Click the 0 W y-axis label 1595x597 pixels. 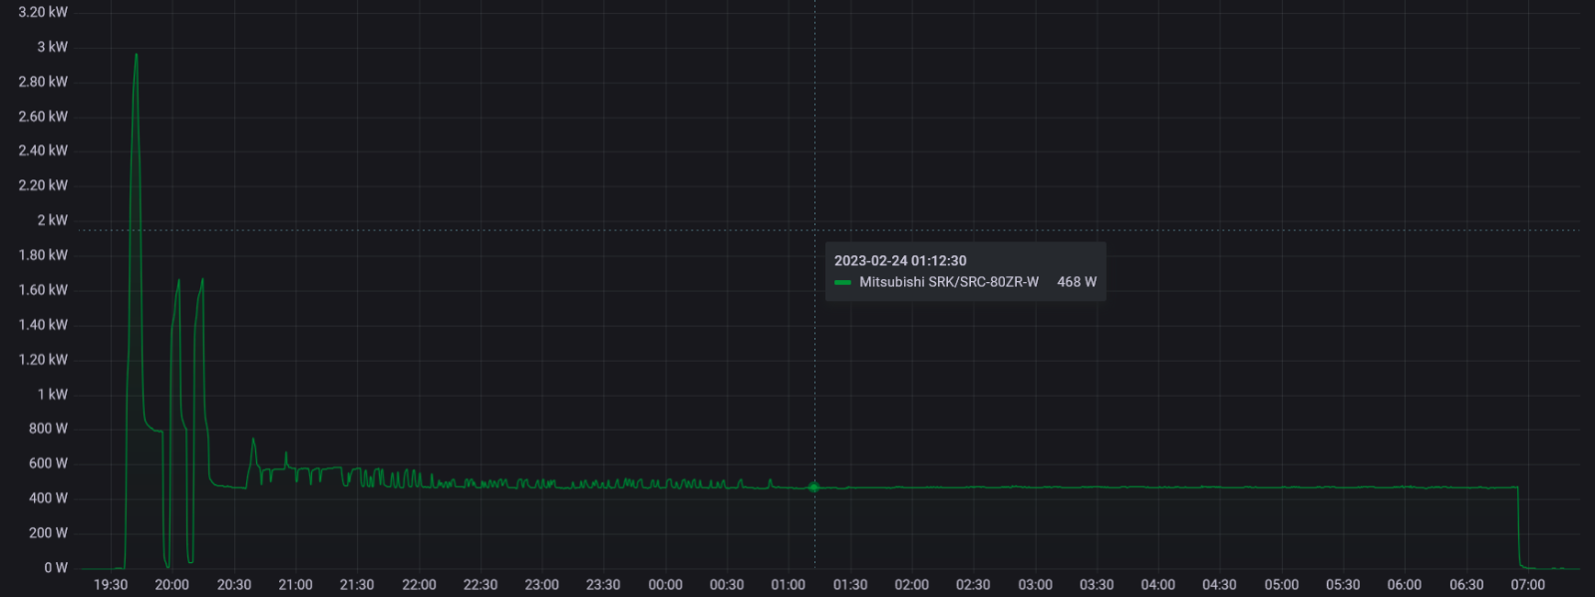tap(56, 568)
